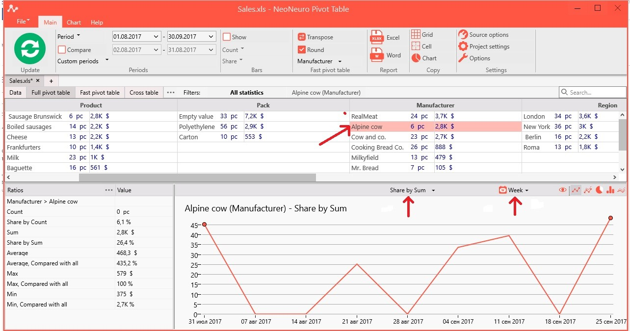Open end date 30.09.2017 dropdown

coord(211,37)
